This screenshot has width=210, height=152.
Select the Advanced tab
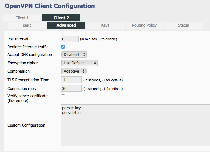(66, 25)
